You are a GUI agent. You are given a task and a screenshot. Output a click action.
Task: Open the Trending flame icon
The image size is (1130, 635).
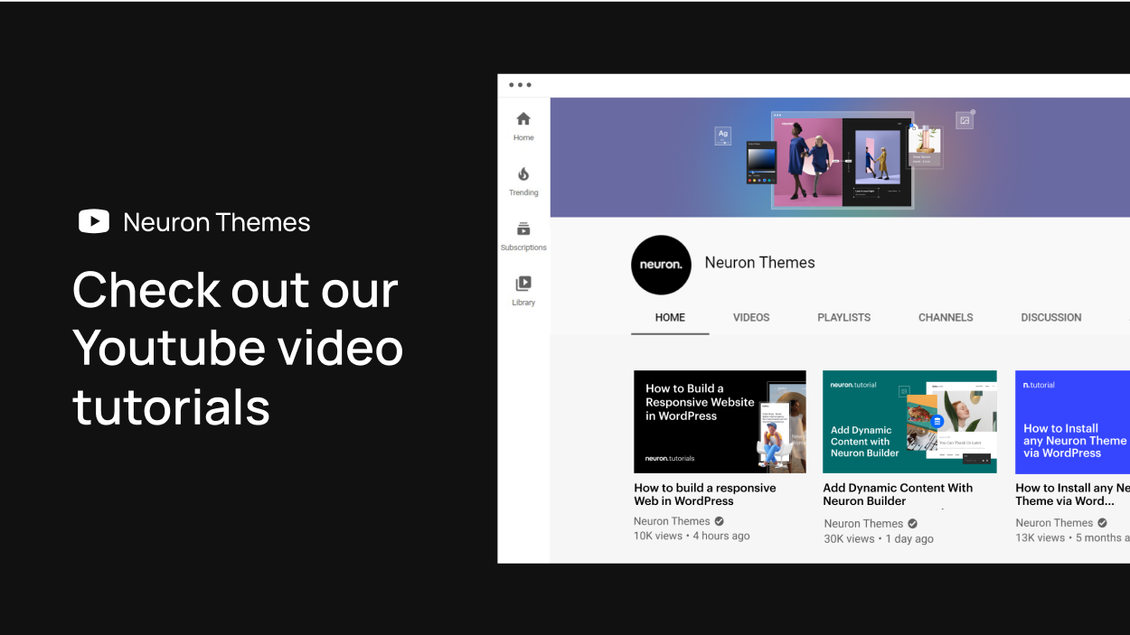(x=523, y=174)
